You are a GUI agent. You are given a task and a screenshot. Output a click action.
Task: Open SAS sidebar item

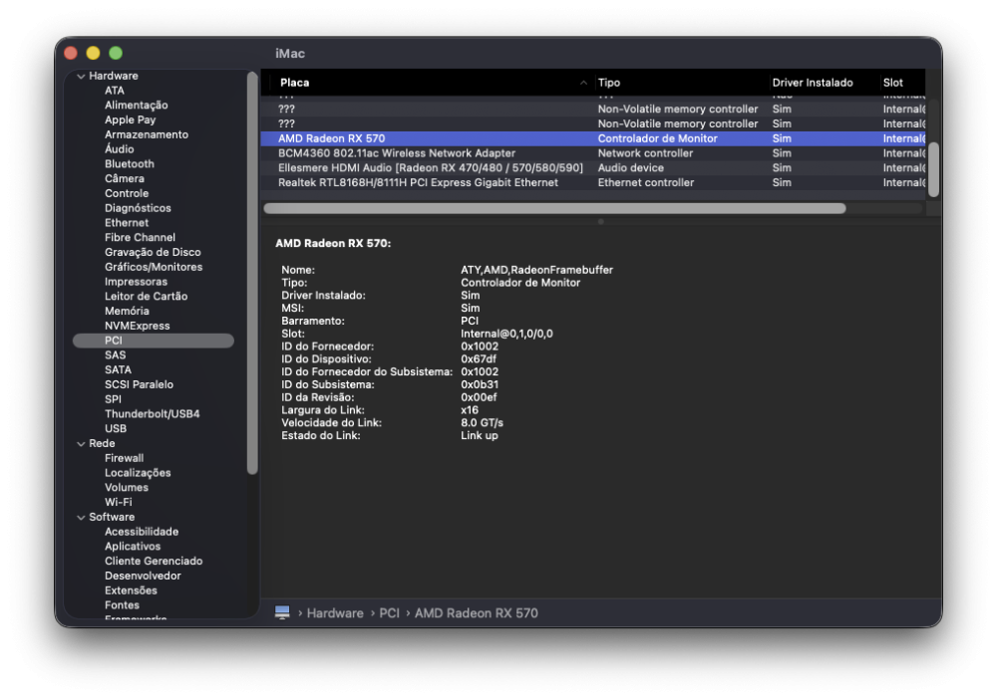click(x=115, y=355)
